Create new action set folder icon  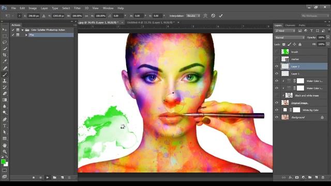click(55, 178)
